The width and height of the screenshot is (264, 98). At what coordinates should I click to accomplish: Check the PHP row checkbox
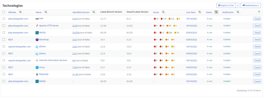(x=4, y=19)
